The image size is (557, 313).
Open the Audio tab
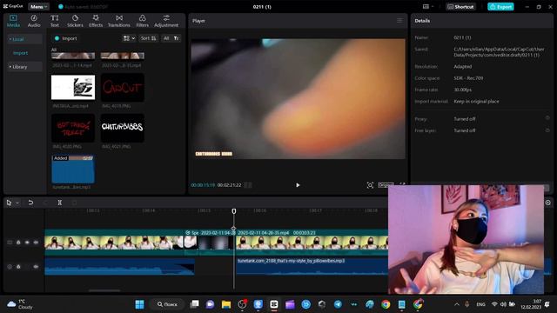click(34, 21)
